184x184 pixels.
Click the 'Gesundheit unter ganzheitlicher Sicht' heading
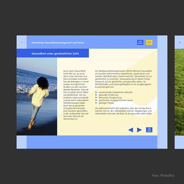(53, 53)
